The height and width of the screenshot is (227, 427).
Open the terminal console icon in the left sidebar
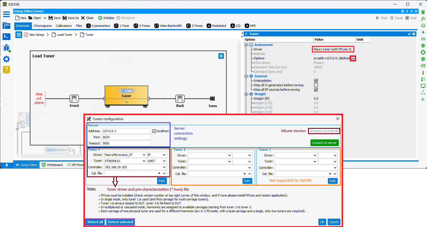pos(6,36)
